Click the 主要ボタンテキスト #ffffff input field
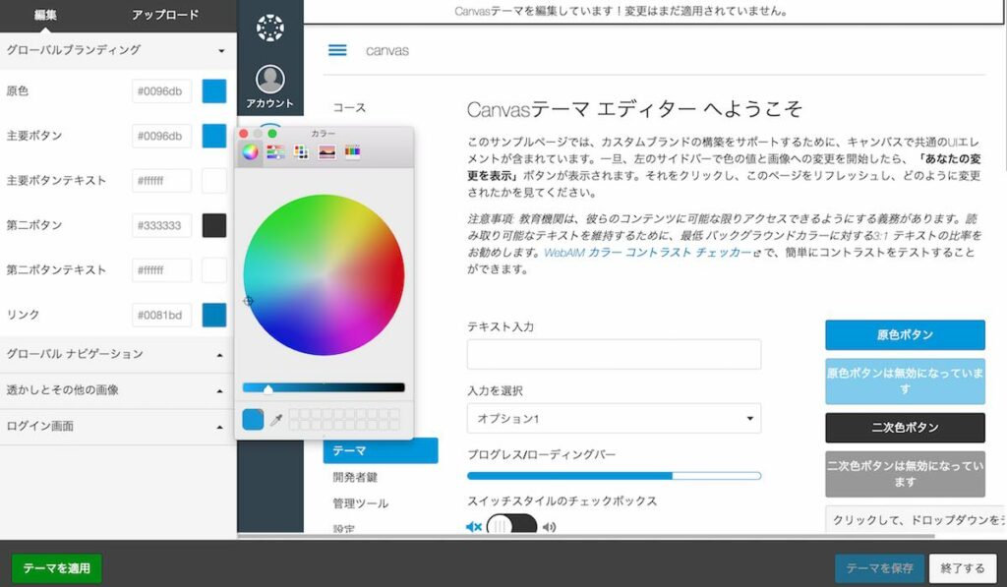This screenshot has width=1007, height=587. point(162,181)
